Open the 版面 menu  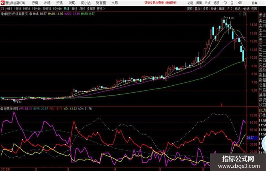point(199,3)
